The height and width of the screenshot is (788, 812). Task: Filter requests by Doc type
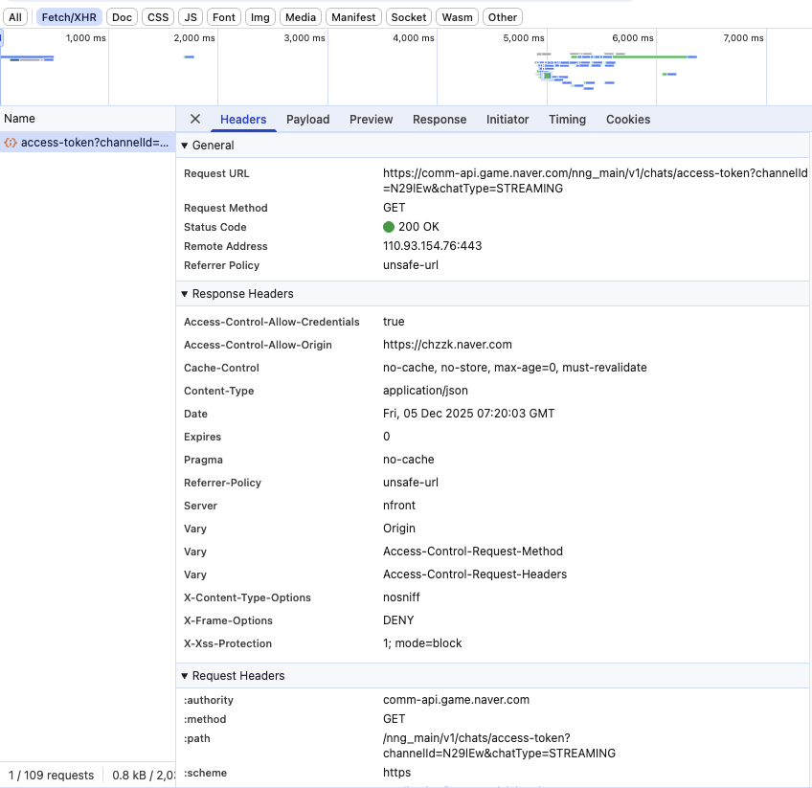122,17
